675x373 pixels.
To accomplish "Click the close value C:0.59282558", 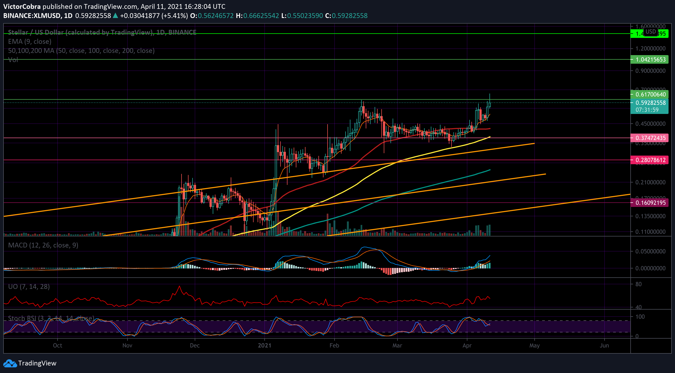I will [x=346, y=16].
